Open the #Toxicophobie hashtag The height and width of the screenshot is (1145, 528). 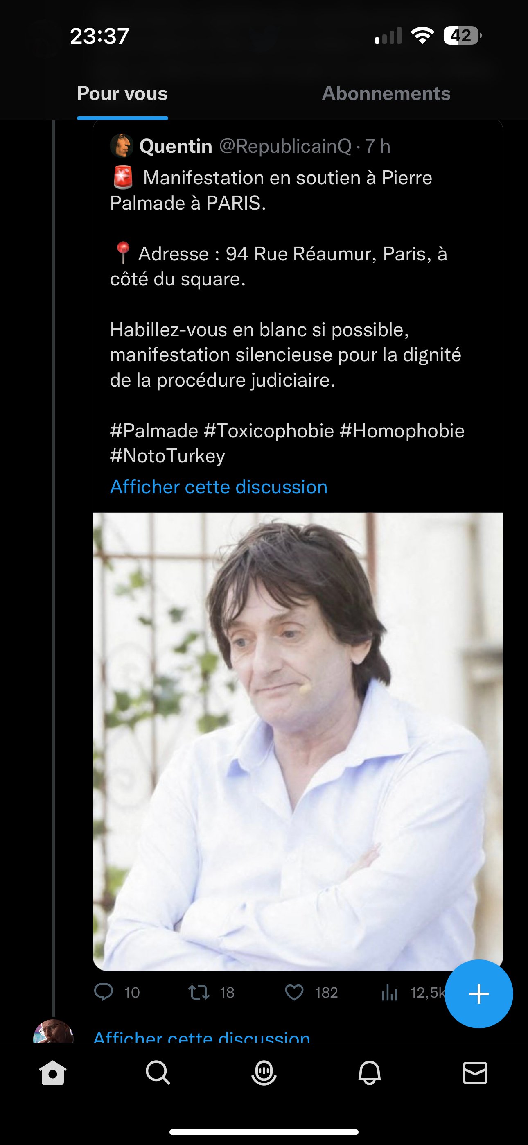tap(269, 431)
